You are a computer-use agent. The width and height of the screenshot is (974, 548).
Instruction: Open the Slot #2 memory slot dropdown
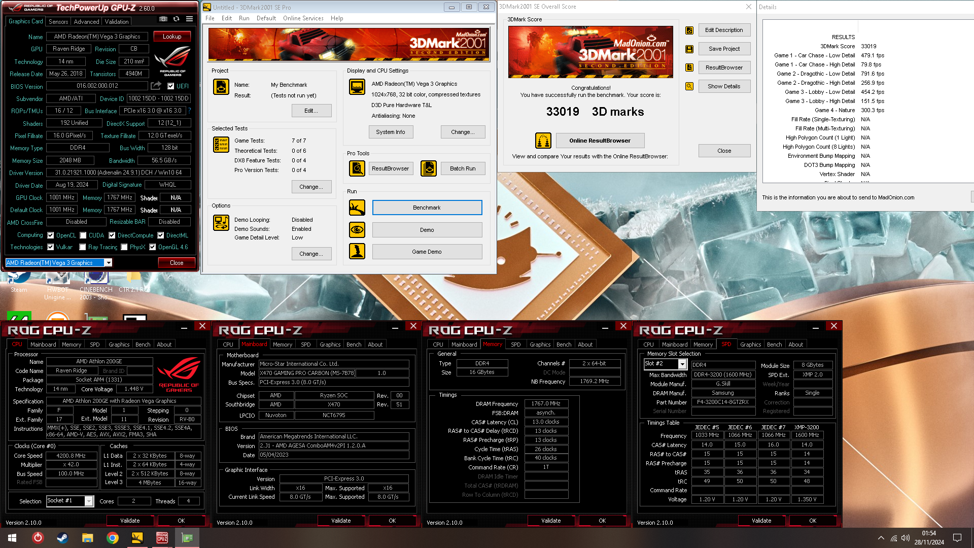pyautogui.click(x=682, y=364)
